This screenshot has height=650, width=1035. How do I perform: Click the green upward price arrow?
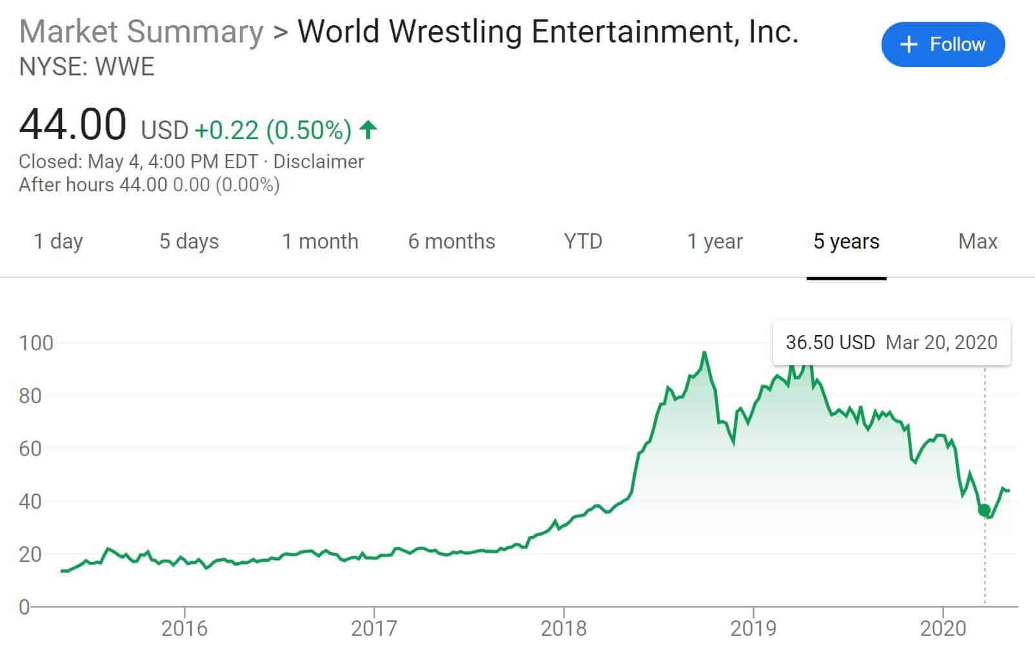click(x=367, y=129)
